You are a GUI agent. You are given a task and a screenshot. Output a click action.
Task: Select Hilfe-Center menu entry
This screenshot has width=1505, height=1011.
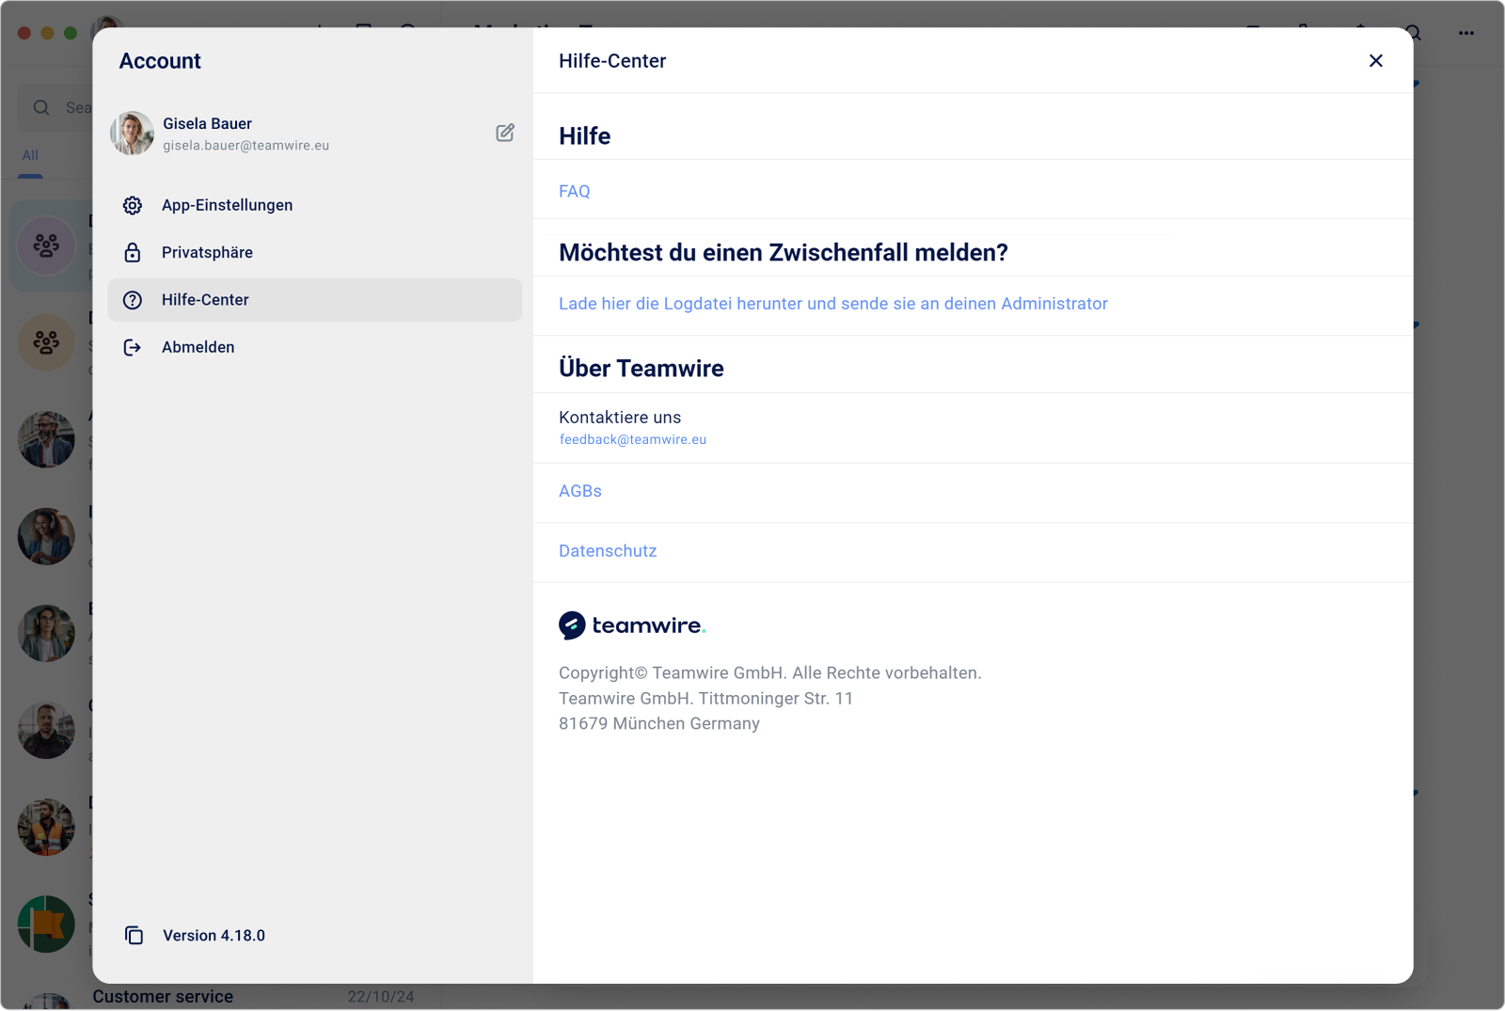tap(315, 300)
